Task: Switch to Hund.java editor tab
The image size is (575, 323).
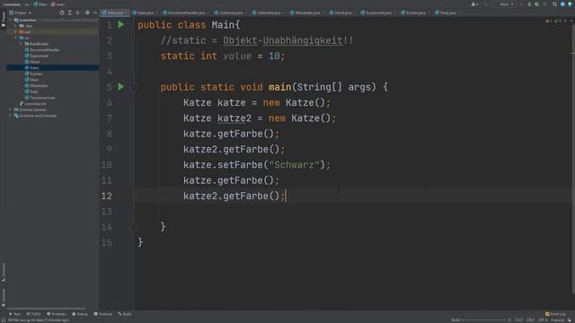Action: click(342, 13)
